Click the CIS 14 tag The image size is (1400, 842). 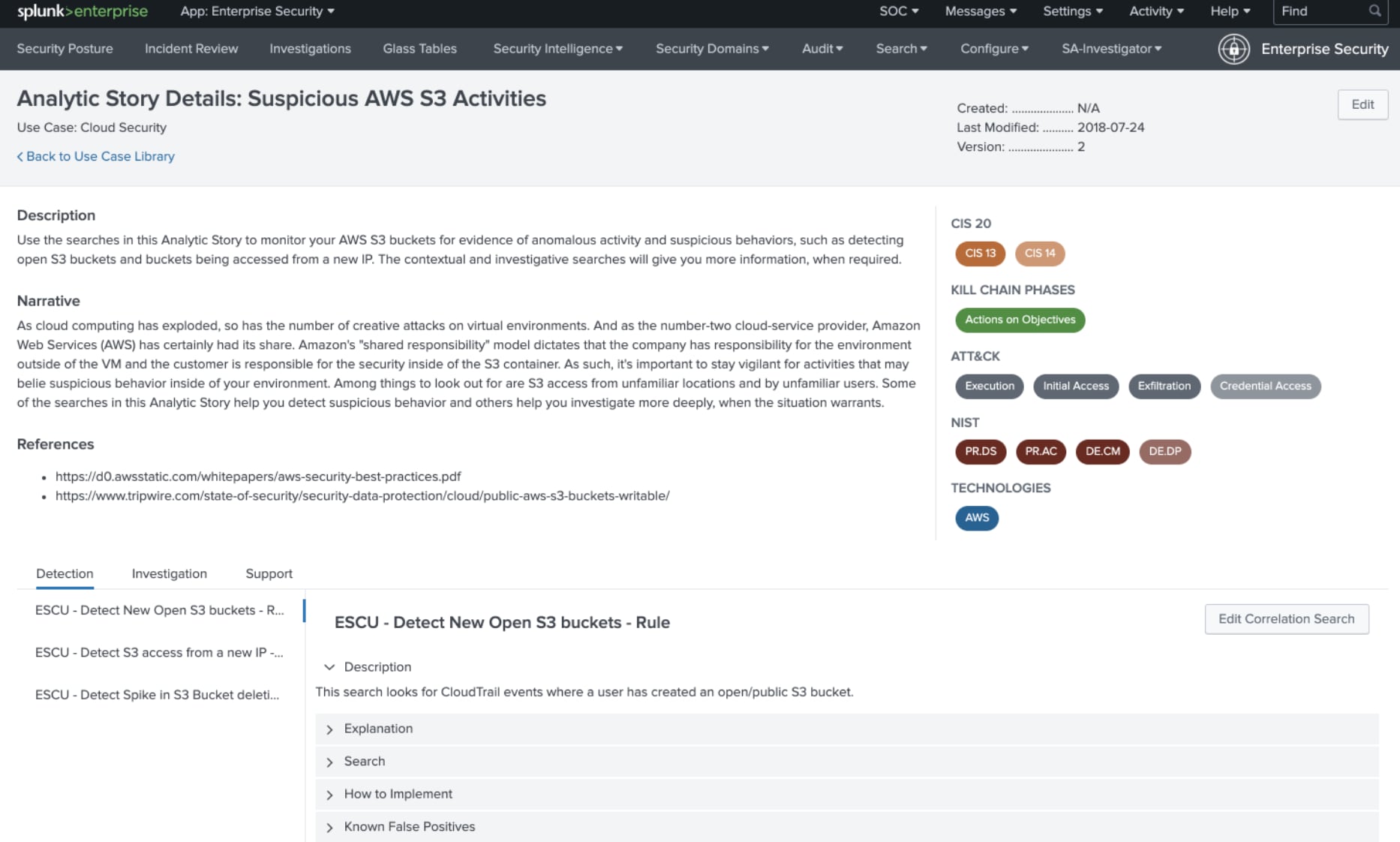pos(1040,254)
